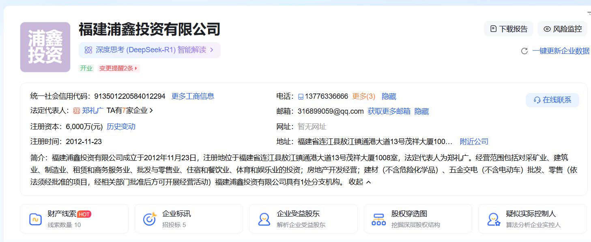The height and width of the screenshot is (242, 591).
Task: Open the 财产线索 folder icon card
Action: coord(36,219)
